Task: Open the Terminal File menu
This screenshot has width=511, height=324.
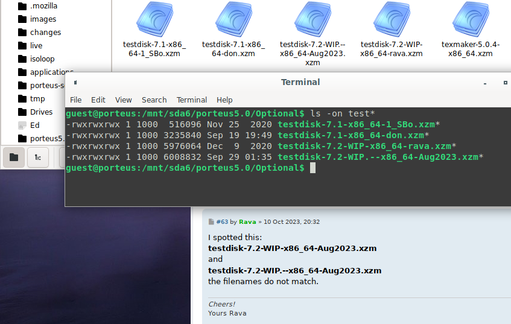Action: [75, 100]
